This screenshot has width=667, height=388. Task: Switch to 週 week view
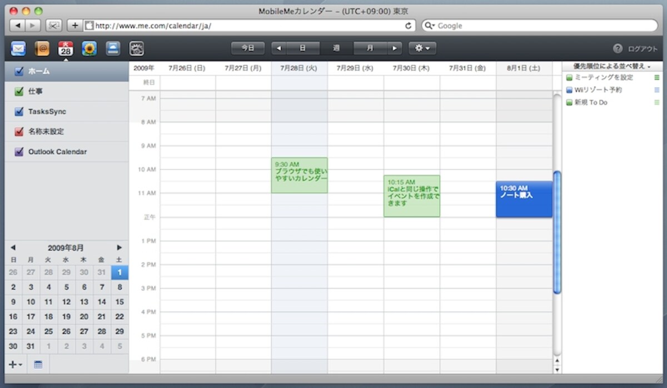pyautogui.click(x=336, y=48)
